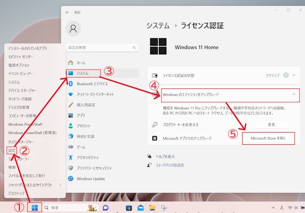
Task: Open the ヘルプを表示 link
Action: click(x=165, y=157)
